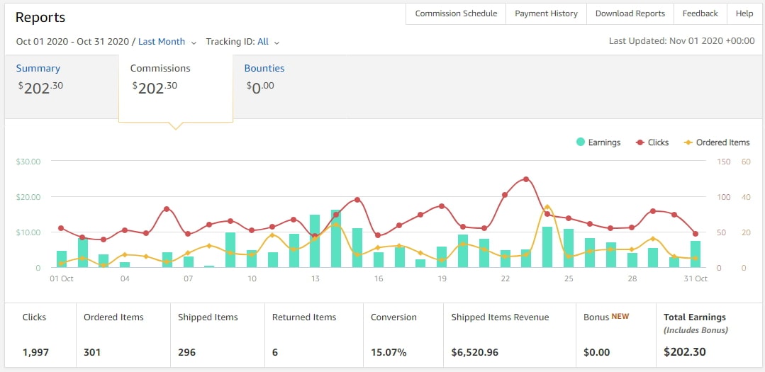
Task: Click the yellow Ordered Items legend marker
Action: click(688, 142)
